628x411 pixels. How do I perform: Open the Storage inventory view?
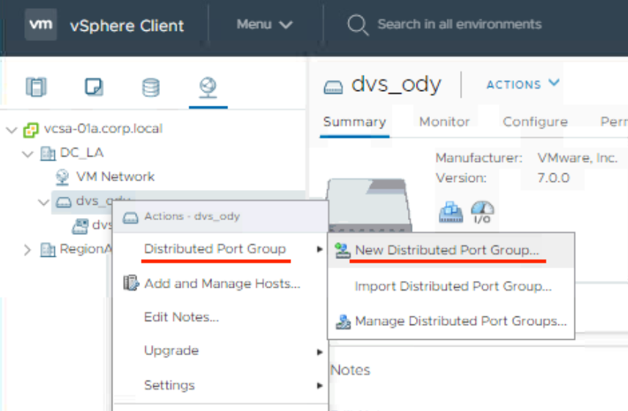point(151,87)
